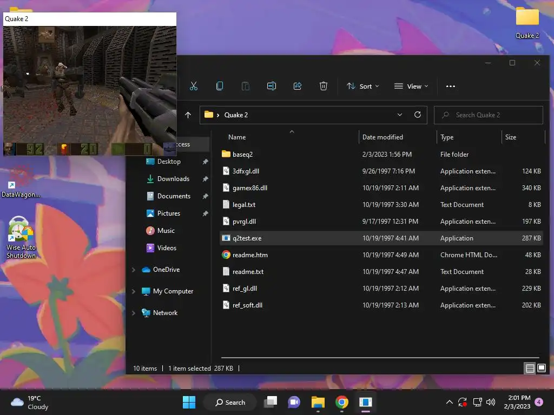Refresh the Quake 2 folder
Image resolution: width=554 pixels, height=415 pixels.
[x=418, y=115]
